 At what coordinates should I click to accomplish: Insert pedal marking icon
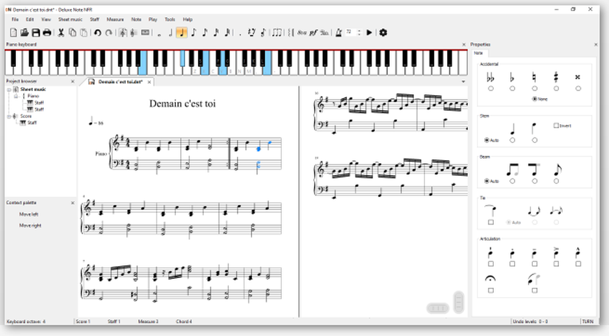pos(325,33)
